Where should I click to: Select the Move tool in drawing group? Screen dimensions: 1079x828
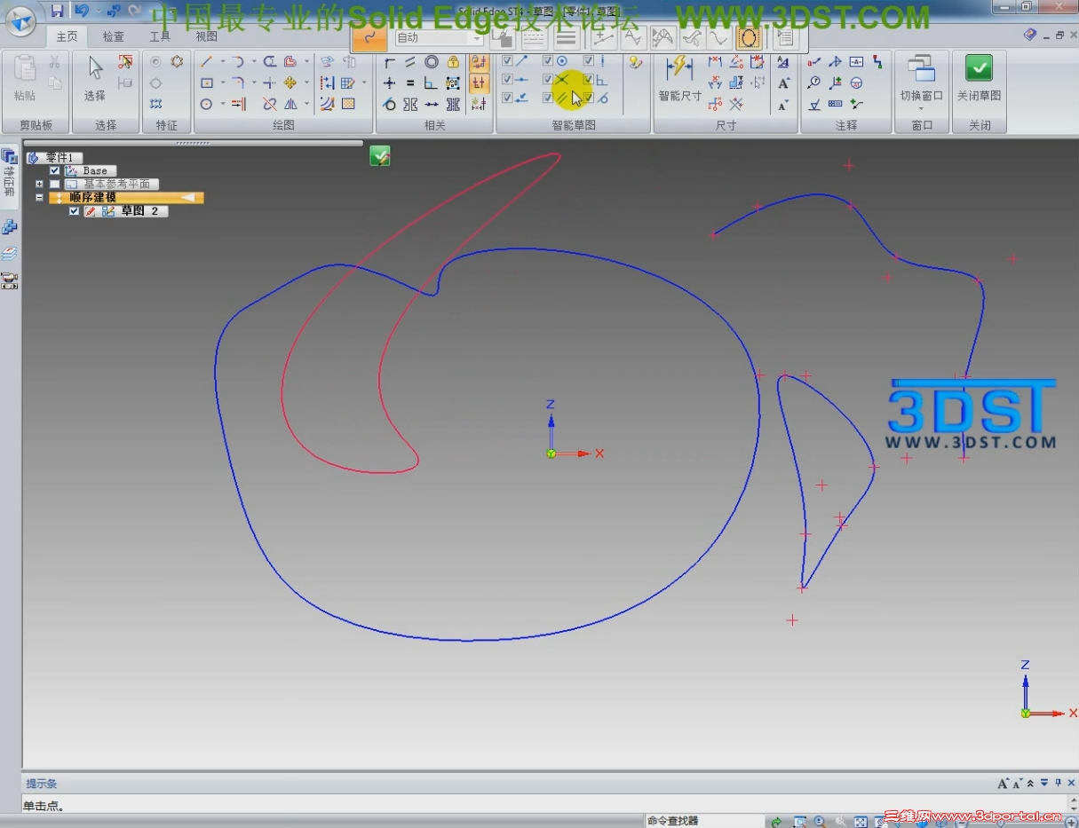click(290, 83)
